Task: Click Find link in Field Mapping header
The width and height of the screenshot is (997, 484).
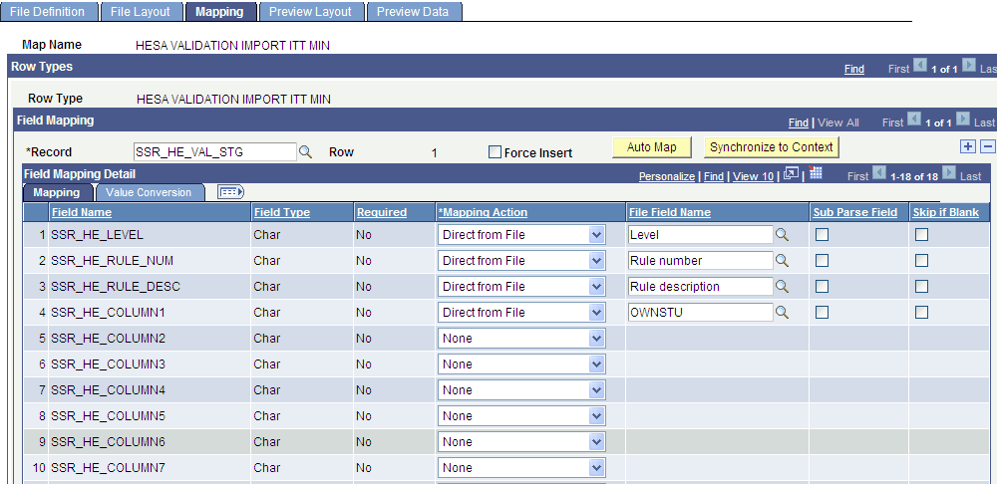Action: click(x=798, y=122)
